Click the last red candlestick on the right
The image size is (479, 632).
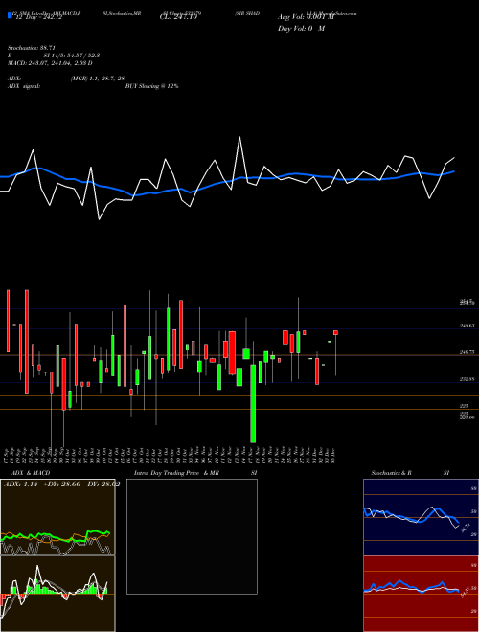pos(335,332)
